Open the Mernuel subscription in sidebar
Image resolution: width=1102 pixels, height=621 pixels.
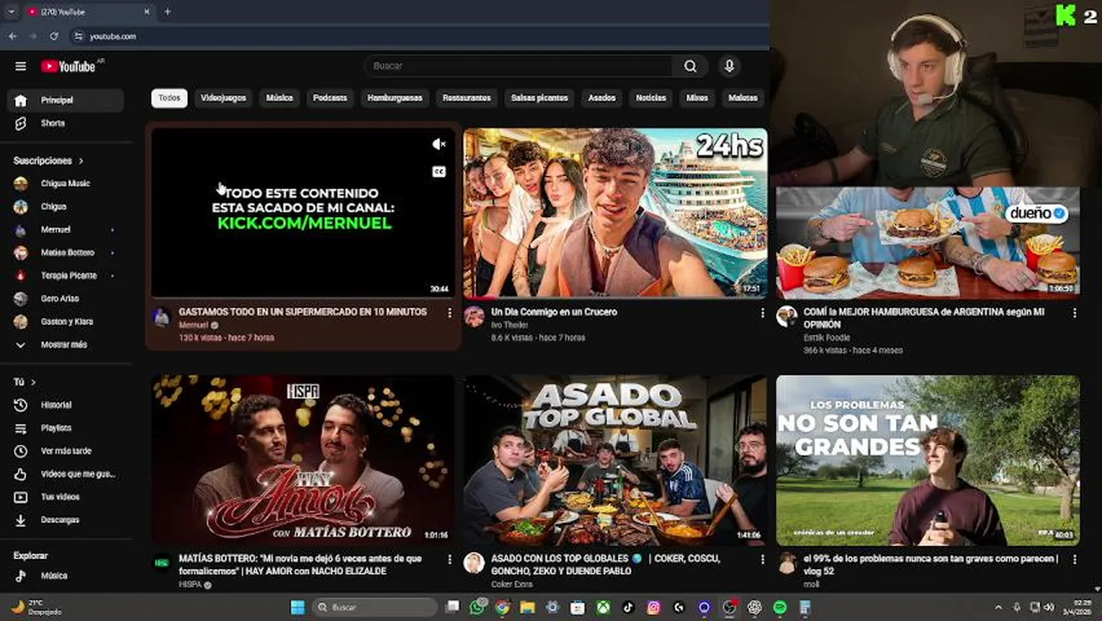66,229
